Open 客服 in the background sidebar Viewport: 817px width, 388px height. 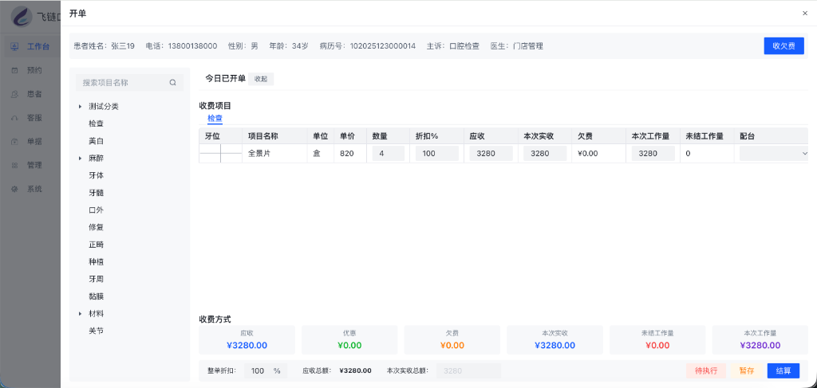(34, 118)
